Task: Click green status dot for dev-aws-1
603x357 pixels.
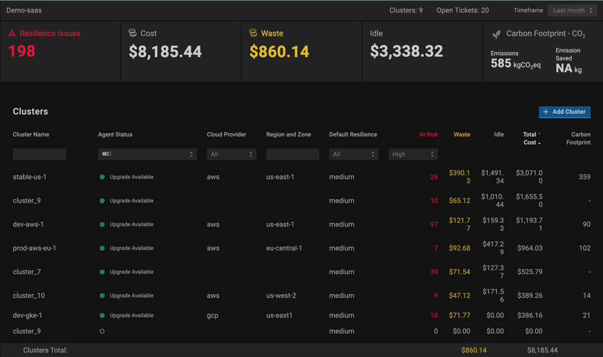Action: [x=102, y=224]
